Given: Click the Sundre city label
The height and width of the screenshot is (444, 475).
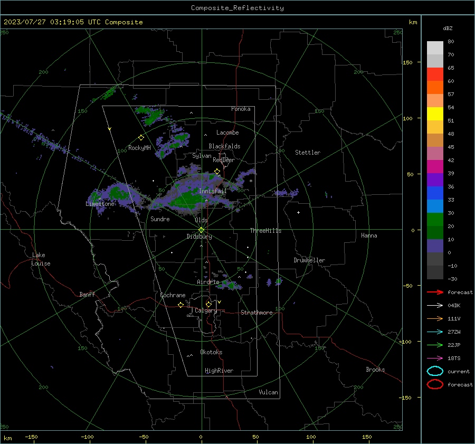Looking at the screenshot, I should pos(160,219).
